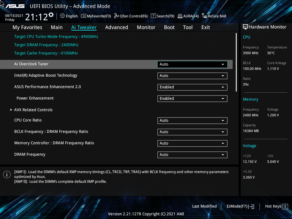This screenshot has width=292, height=219.
Task: Select ASUS Performance Enhancement 2.0 label
Action: coord(48,87)
